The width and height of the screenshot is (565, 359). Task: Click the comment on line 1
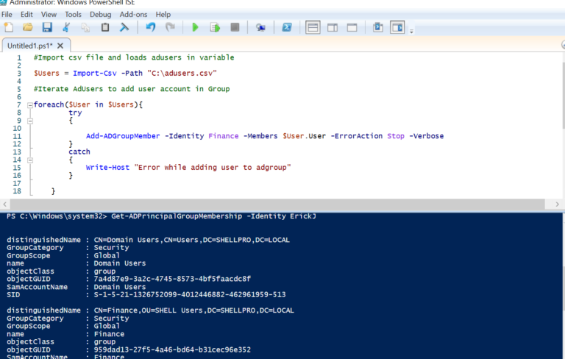point(134,57)
